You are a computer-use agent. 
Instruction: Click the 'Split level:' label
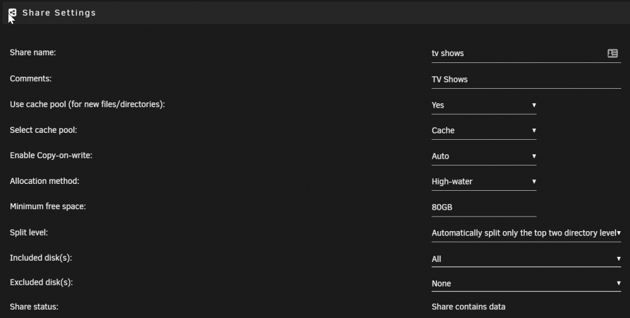(x=29, y=232)
